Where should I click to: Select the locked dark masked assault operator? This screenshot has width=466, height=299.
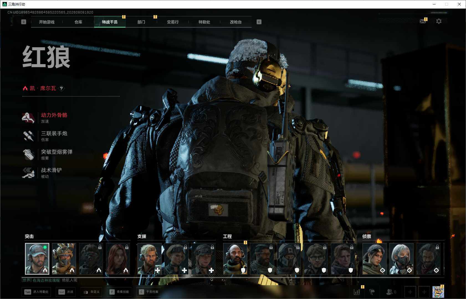pyautogui.click(x=91, y=259)
